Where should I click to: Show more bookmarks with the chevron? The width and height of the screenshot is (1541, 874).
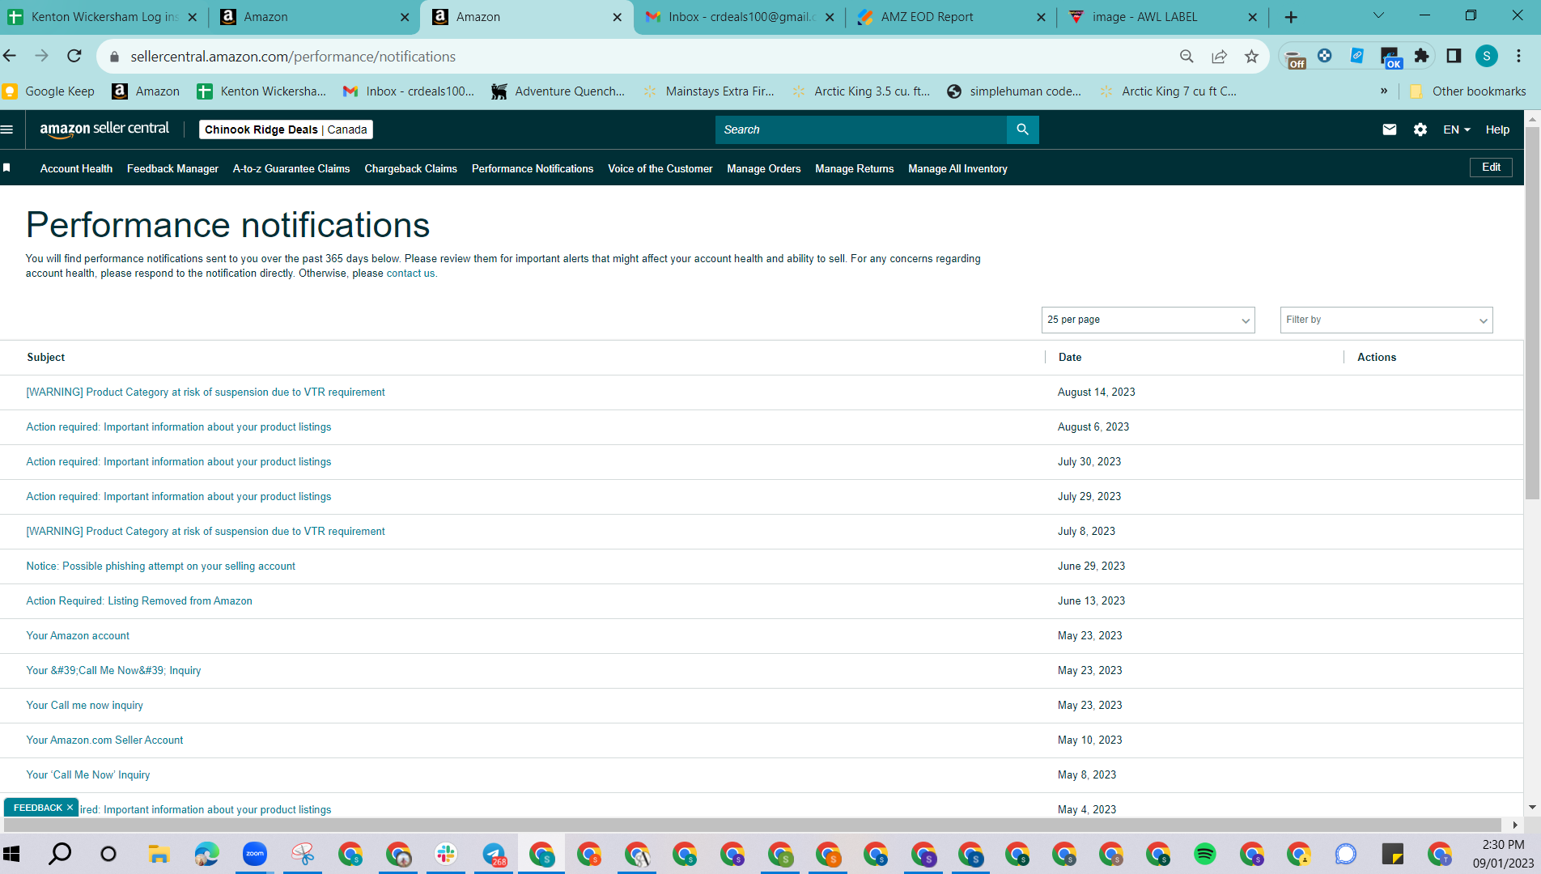pos(1384,91)
